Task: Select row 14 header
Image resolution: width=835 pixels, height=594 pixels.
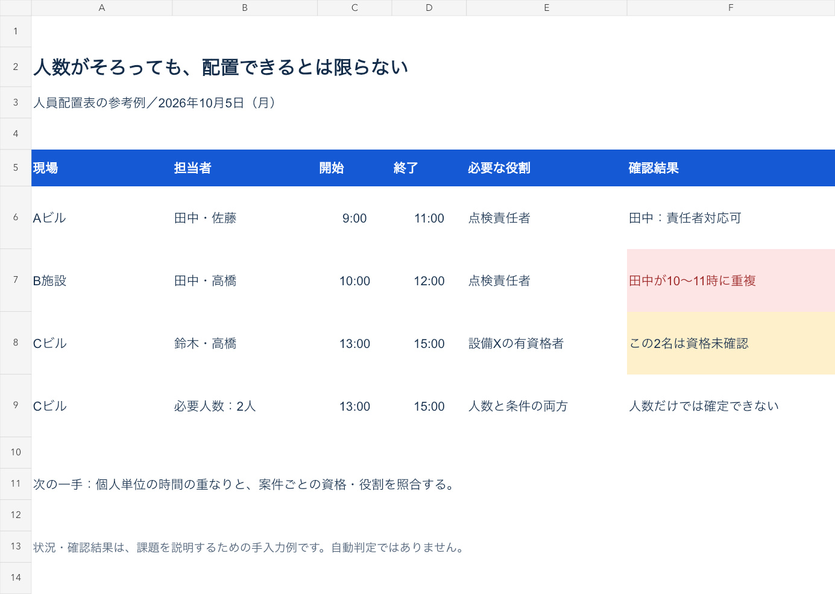Action: 16,578
